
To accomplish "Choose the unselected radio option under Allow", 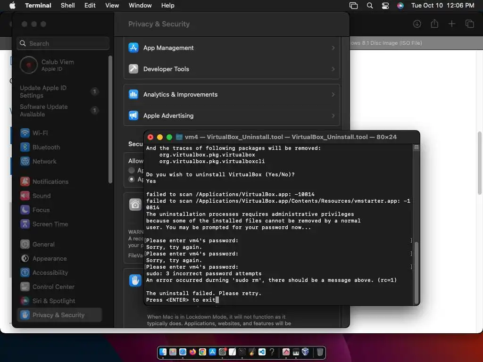I will coord(132,170).
